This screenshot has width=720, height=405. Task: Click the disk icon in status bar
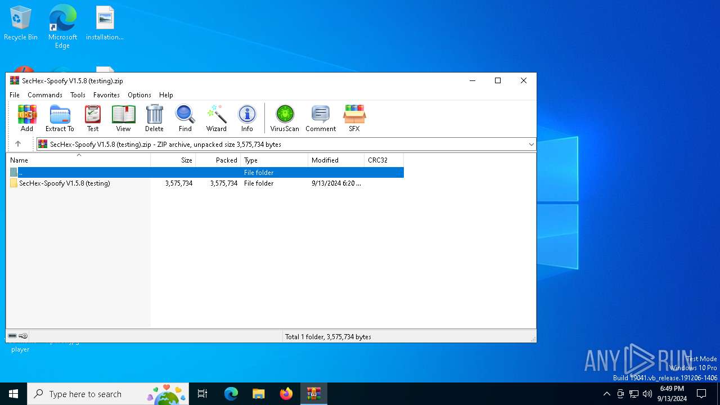pos(12,336)
